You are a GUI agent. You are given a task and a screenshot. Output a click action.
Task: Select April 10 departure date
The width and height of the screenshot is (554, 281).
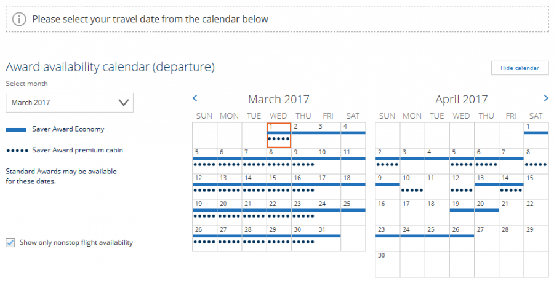tap(412, 186)
